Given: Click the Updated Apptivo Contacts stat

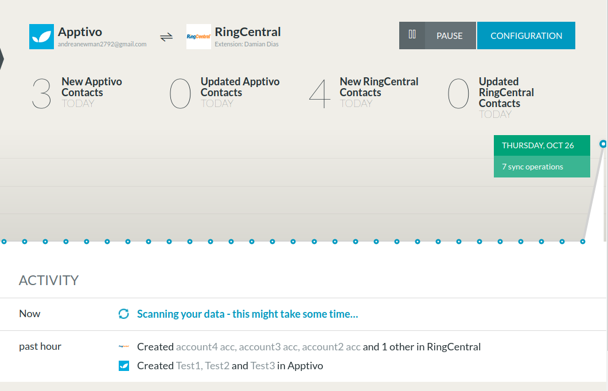Looking at the screenshot, I should (224, 93).
